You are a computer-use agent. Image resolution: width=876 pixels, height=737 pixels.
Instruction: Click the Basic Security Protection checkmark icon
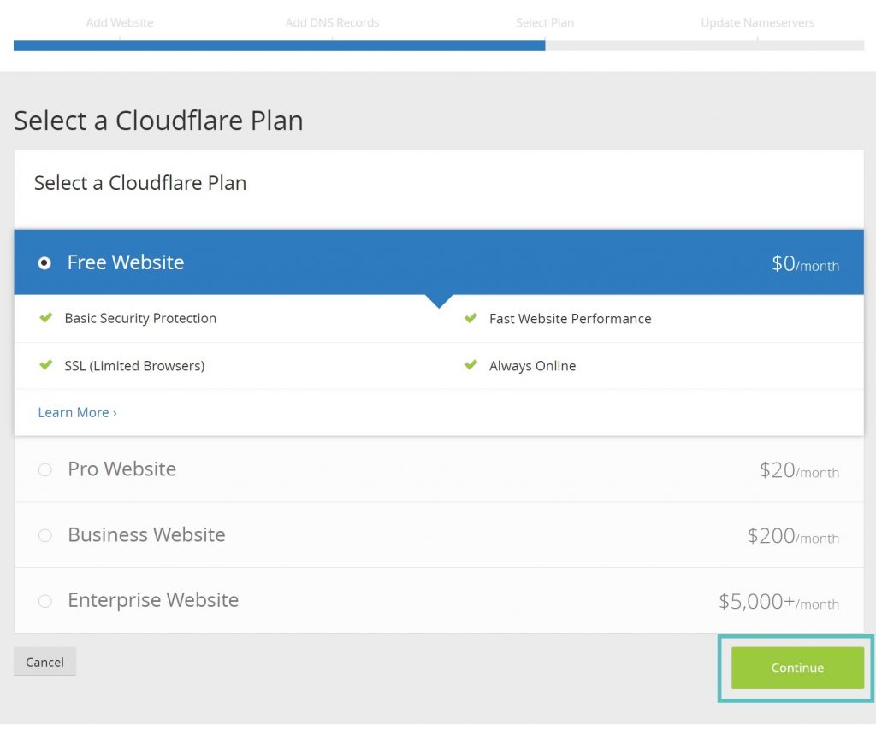pyautogui.click(x=46, y=318)
